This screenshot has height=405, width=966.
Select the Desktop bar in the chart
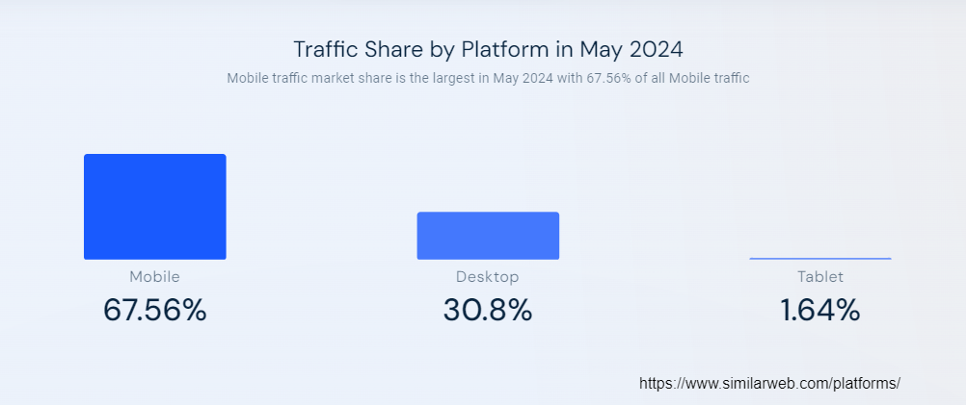point(487,235)
